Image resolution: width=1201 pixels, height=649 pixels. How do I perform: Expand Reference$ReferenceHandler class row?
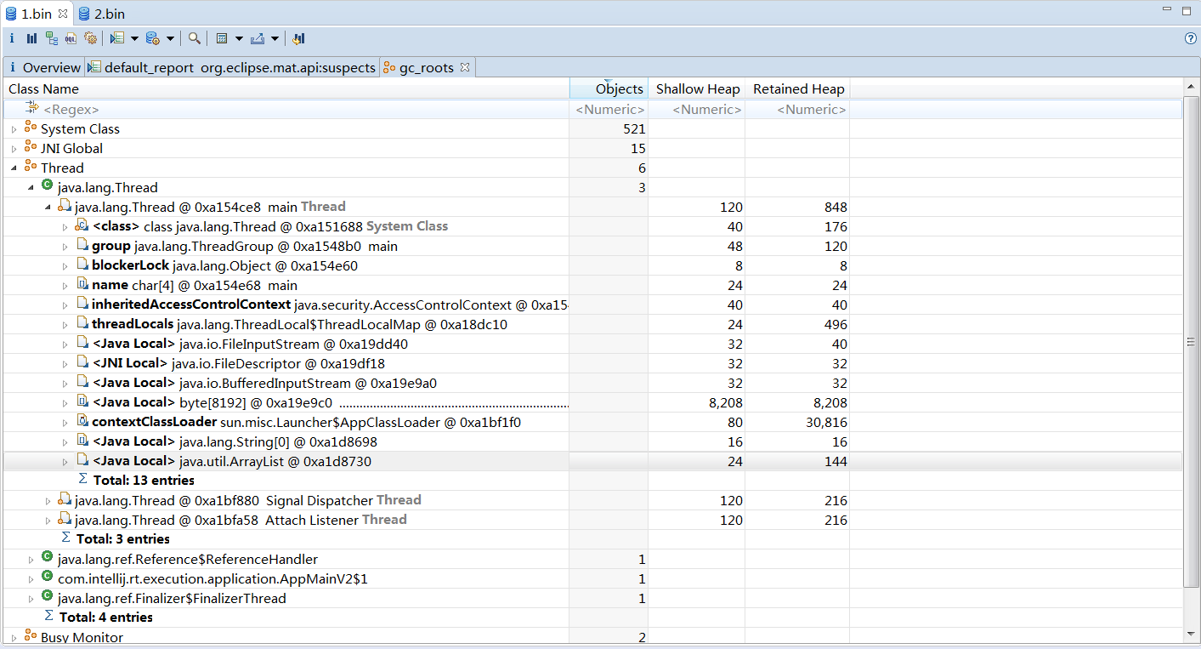coord(31,560)
